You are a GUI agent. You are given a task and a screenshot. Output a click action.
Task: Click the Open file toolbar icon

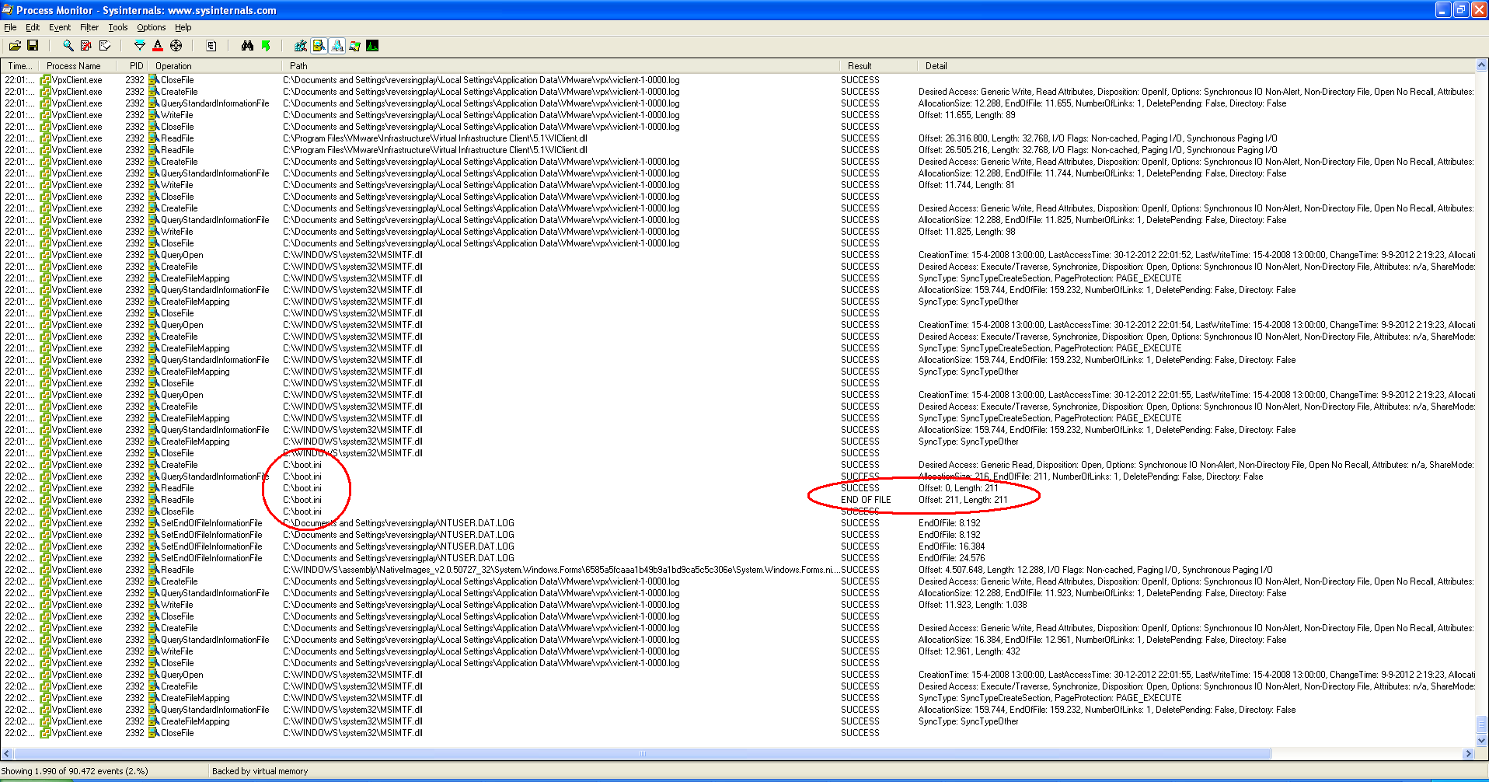pos(15,46)
